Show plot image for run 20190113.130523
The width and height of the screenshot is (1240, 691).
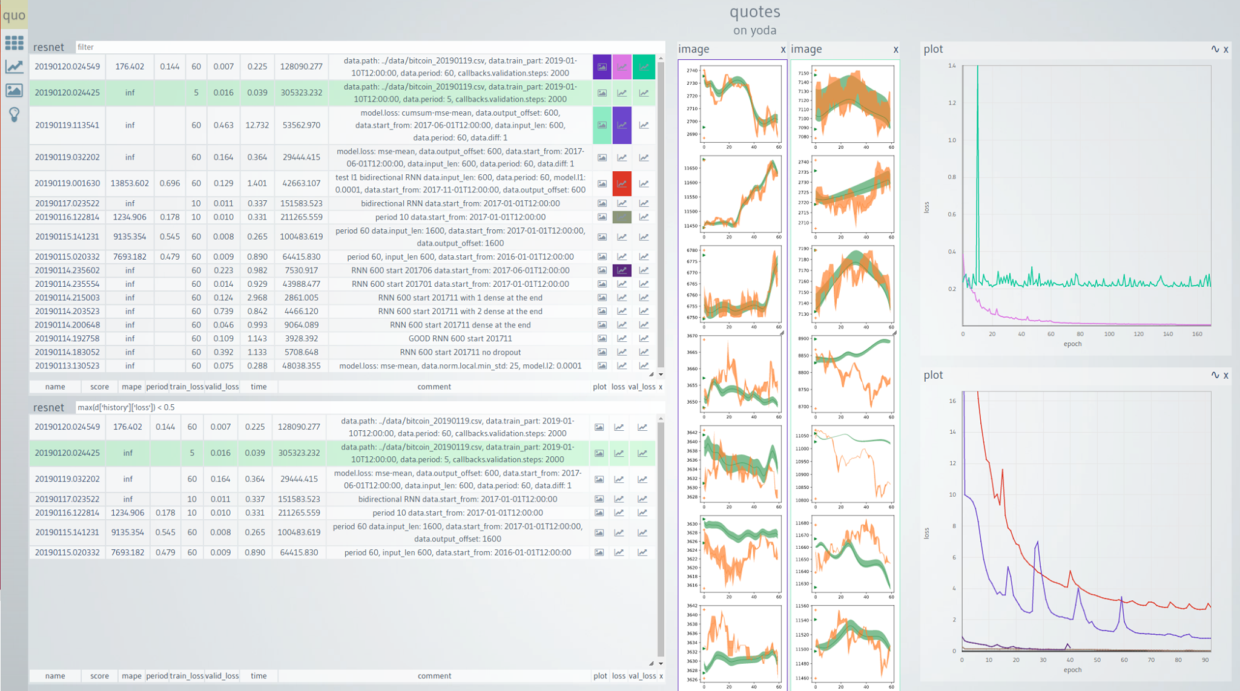[602, 365]
